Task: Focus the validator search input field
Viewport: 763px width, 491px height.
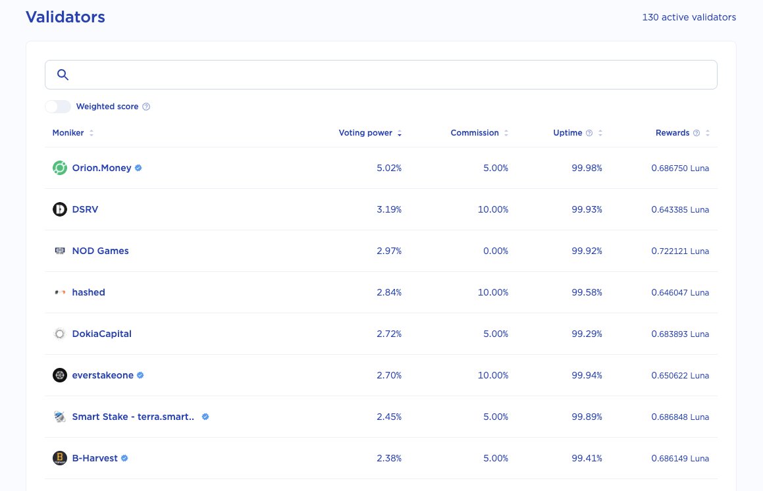Action: pyautogui.click(x=381, y=74)
